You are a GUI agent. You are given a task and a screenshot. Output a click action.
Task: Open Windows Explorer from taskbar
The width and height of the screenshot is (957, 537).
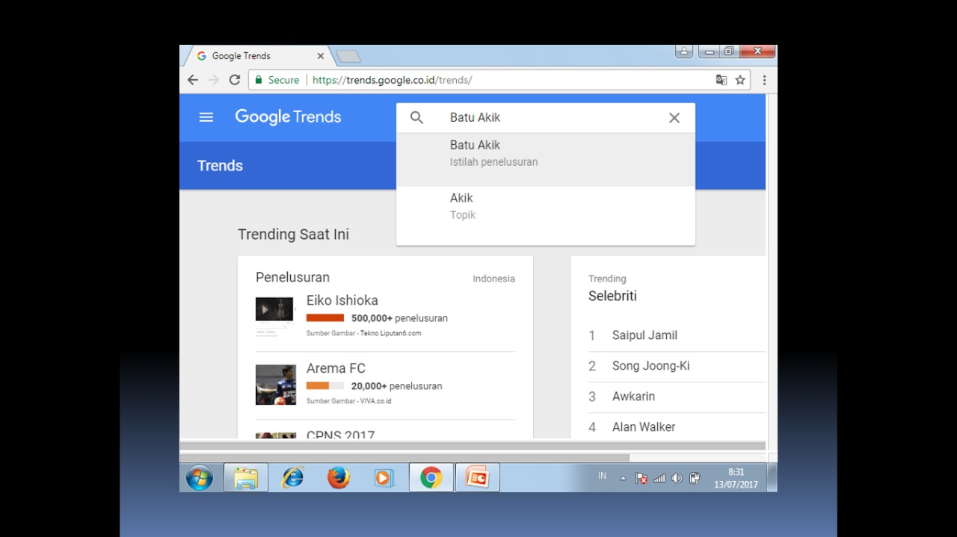pos(246,477)
